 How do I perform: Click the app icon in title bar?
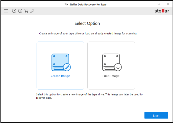(66, 4)
